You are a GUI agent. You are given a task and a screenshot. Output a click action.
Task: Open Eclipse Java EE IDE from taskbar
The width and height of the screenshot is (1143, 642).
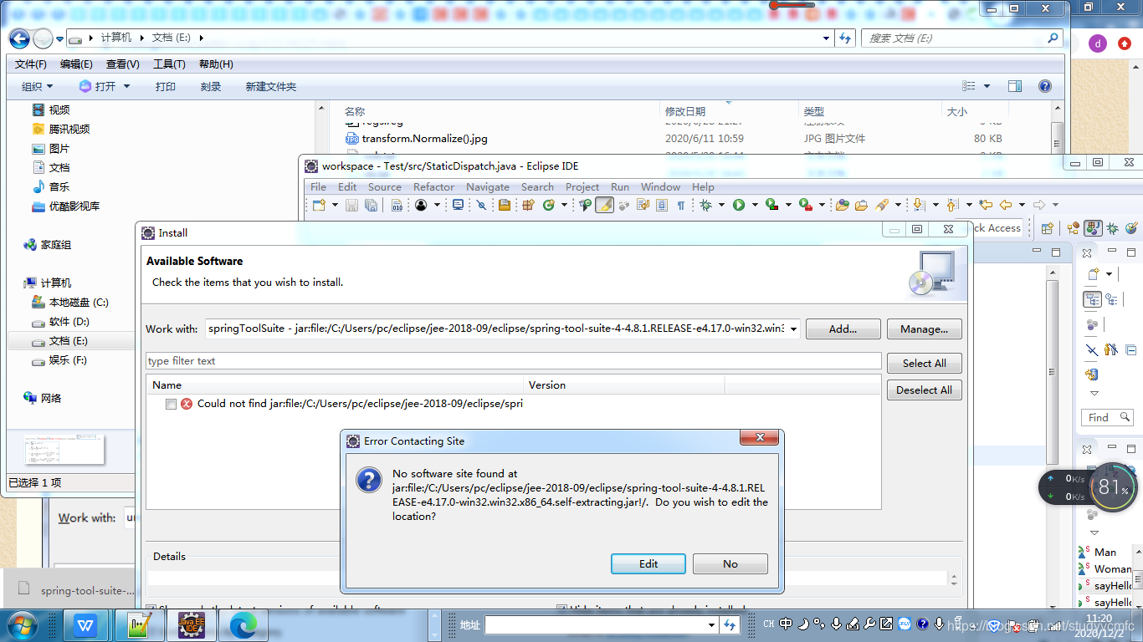click(192, 624)
